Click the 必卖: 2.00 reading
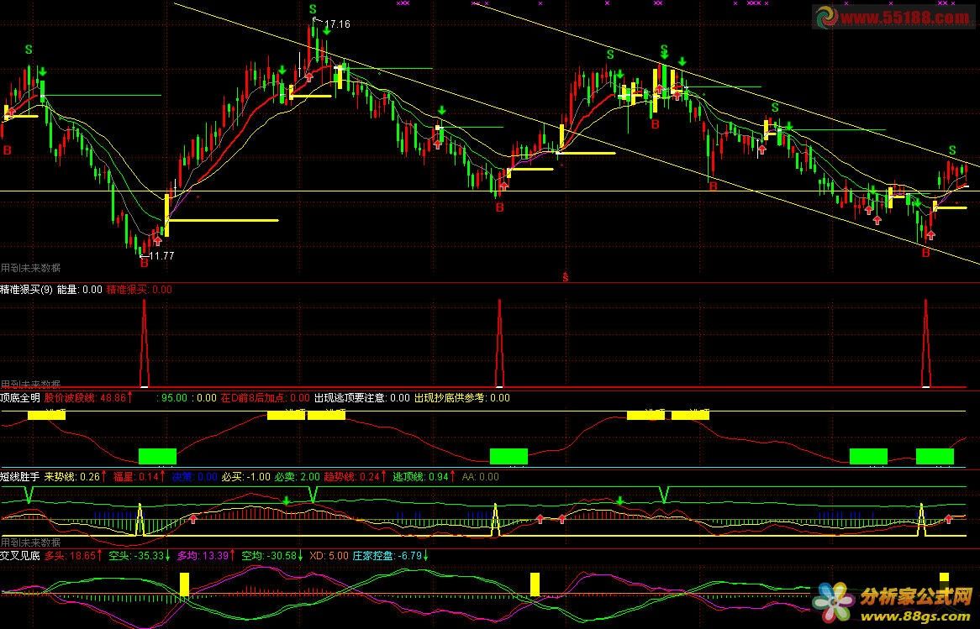 [x=297, y=477]
